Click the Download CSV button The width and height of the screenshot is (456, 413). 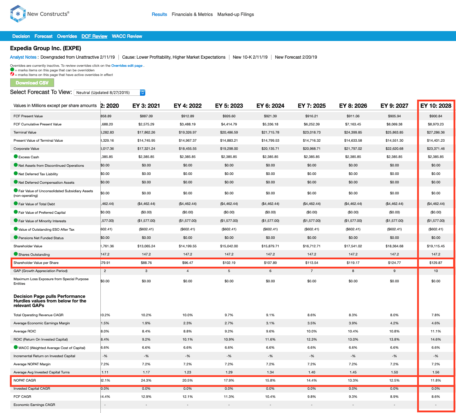point(32,83)
